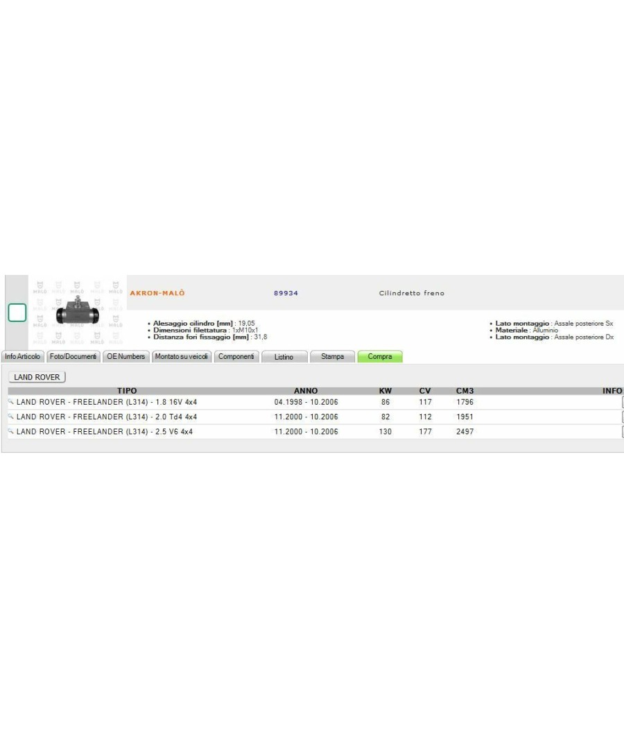The width and height of the screenshot is (624, 729).
Task: Open the brake cylinder product thumbnail
Action: (78, 312)
